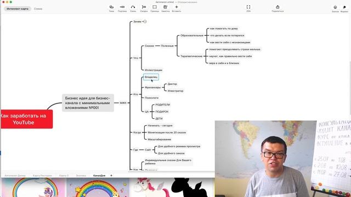Switch to Интеллект-карта view
The image size is (351, 197).
(18, 9)
